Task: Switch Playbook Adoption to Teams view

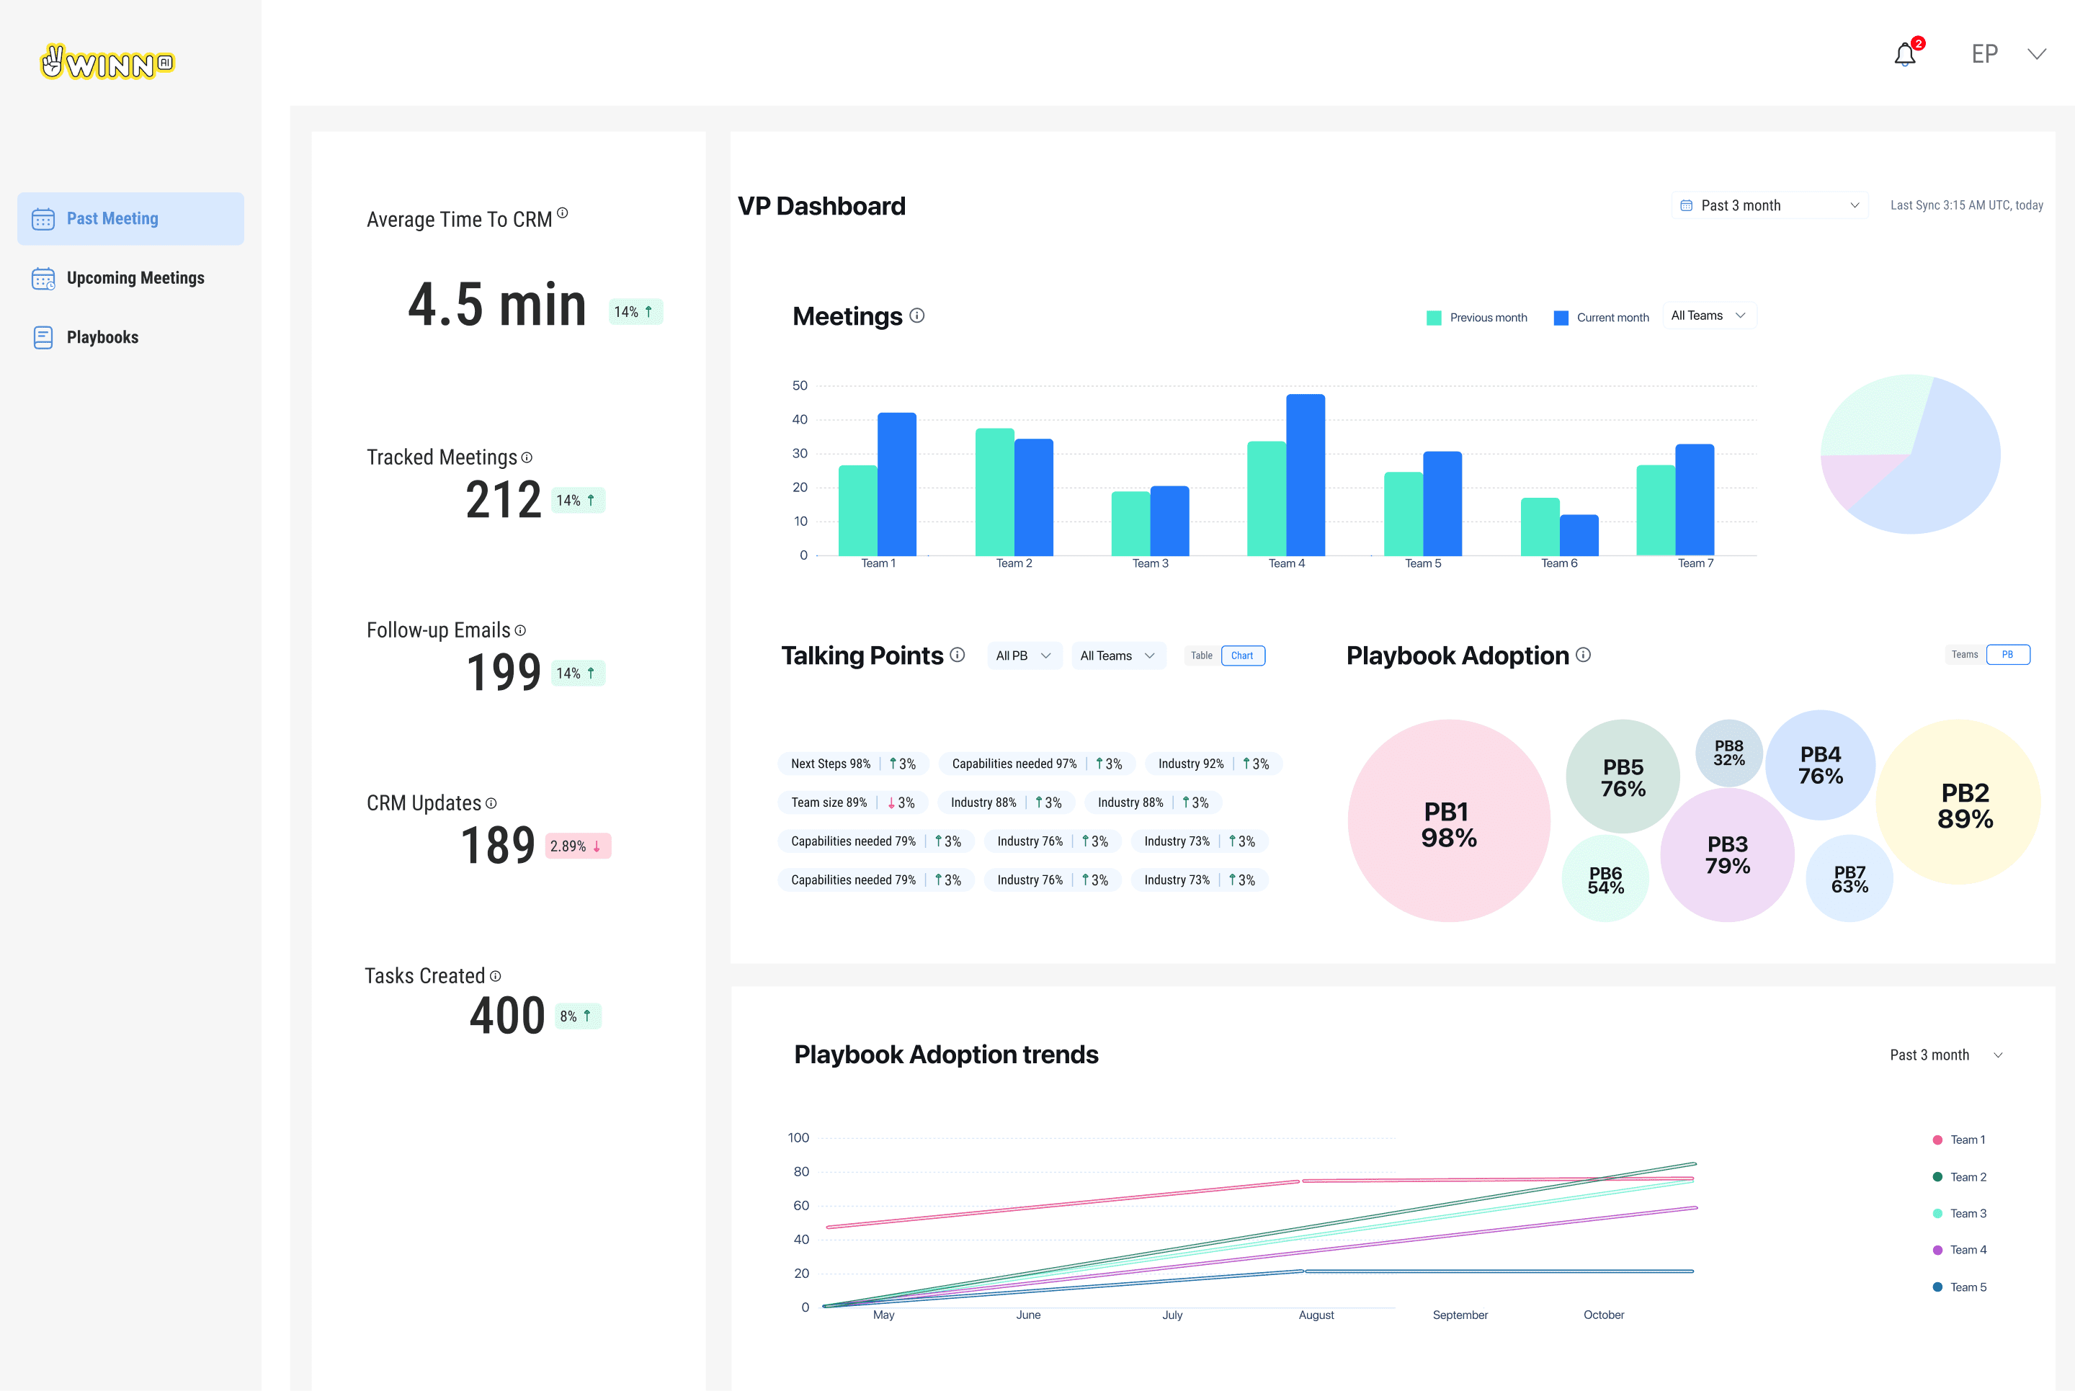Action: (x=1964, y=655)
